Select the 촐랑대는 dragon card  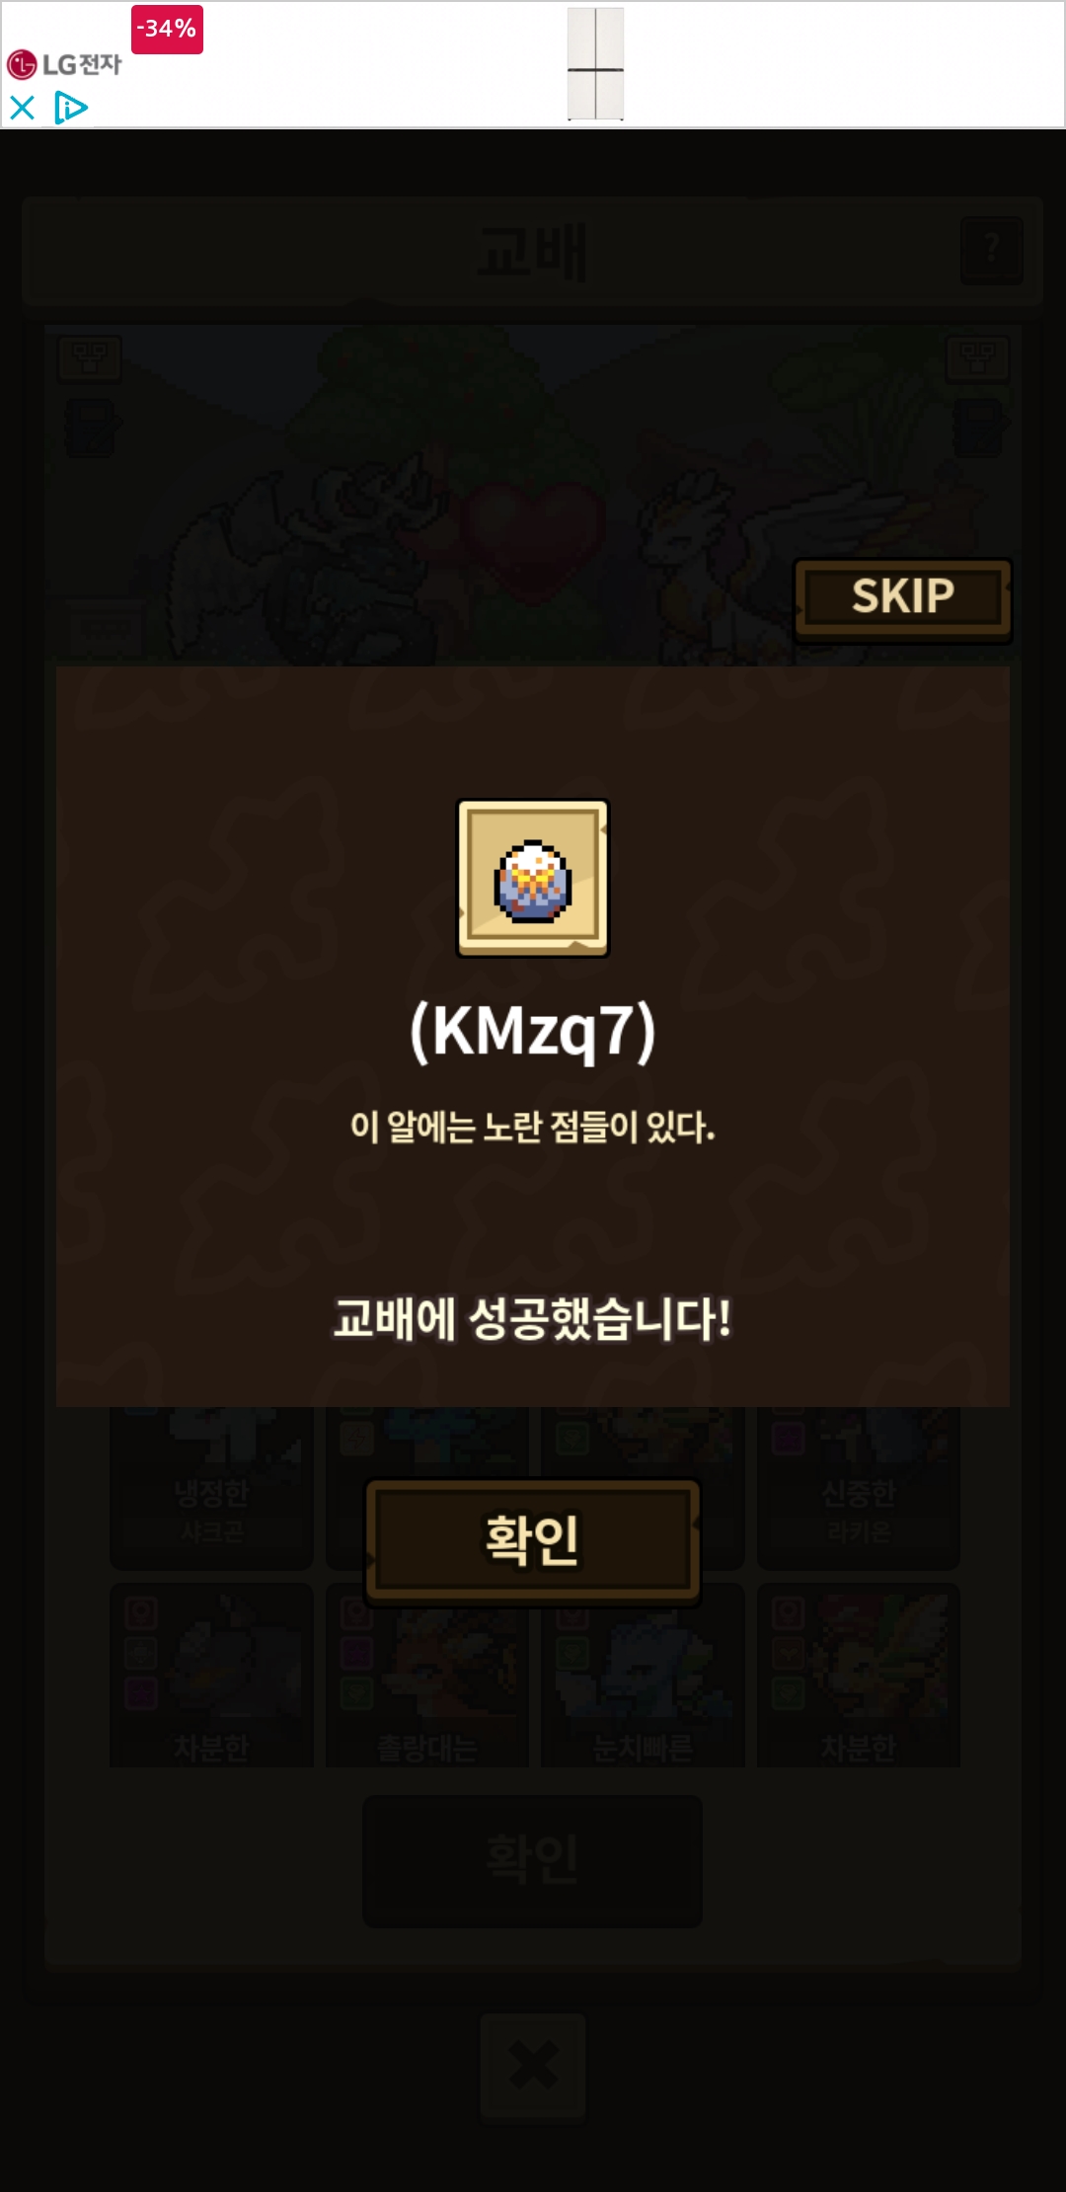point(427,1675)
